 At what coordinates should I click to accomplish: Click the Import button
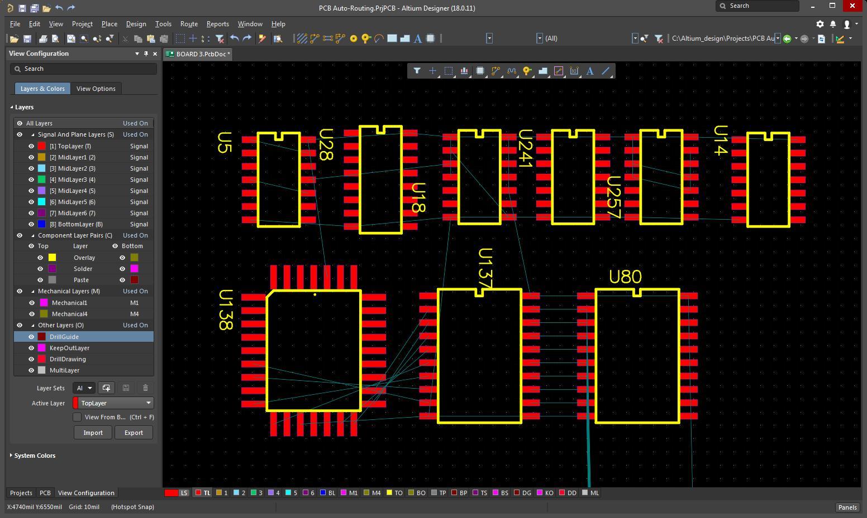pos(93,433)
